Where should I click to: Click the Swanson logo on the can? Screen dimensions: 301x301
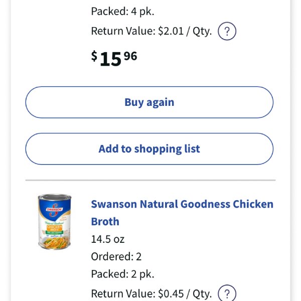pyautogui.click(x=55, y=210)
